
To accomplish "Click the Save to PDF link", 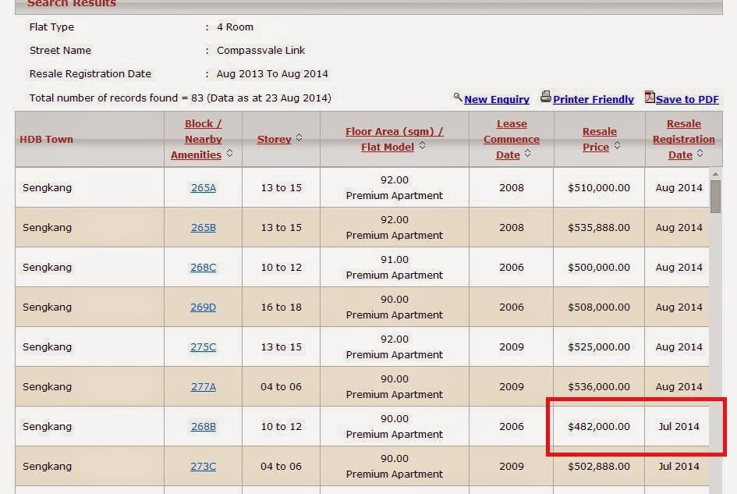I will (x=687, y=100).
